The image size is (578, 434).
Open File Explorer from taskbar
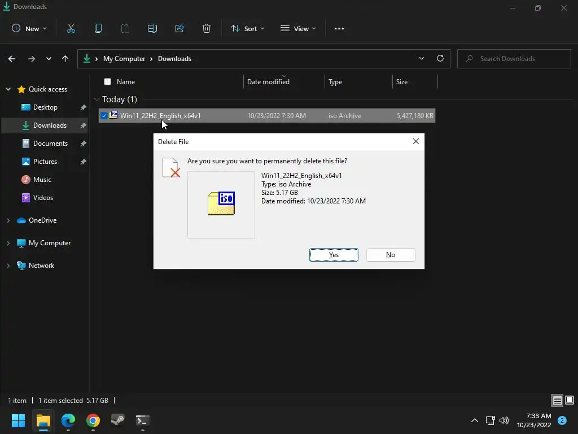pos(43,420)
